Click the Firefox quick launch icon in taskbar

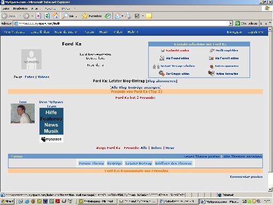(x=33, y=201)
